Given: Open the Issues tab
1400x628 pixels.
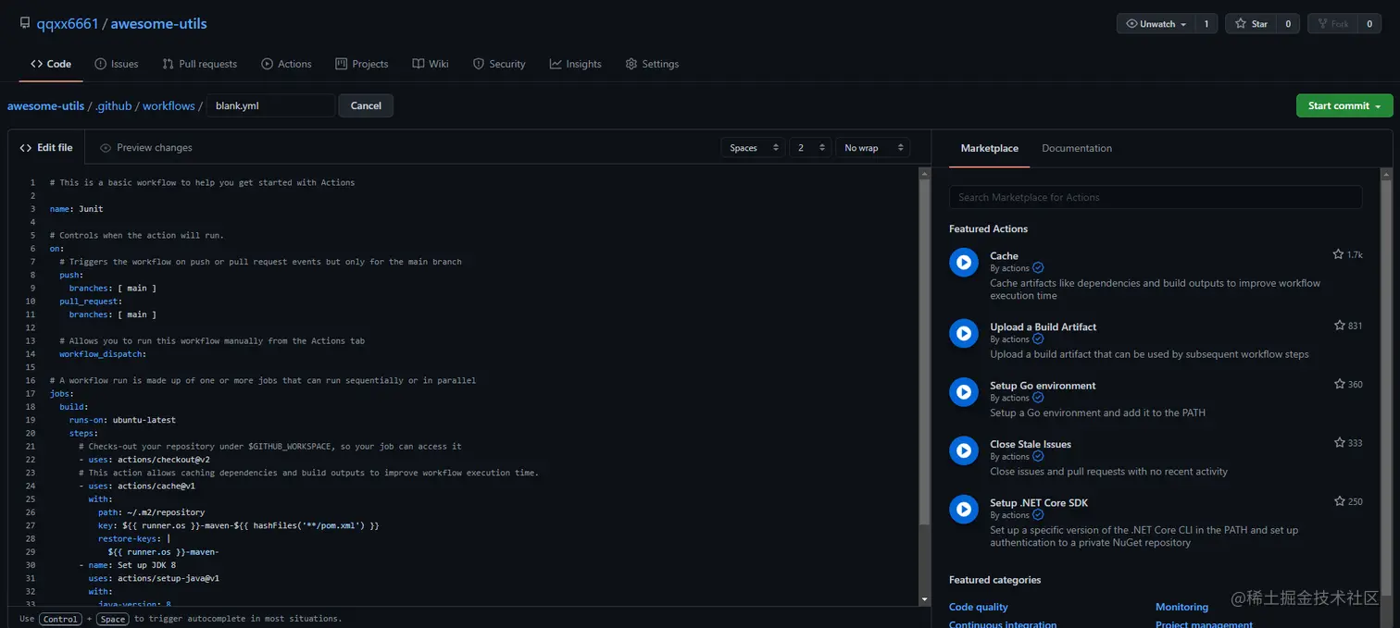Looking at the screenshot, I should [117, 64].
